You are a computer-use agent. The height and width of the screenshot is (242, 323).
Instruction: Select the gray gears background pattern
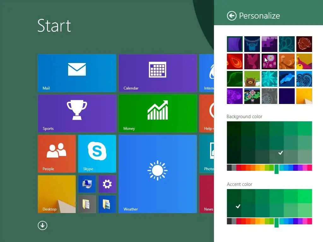pyautogui.click(x=269, y=96)
